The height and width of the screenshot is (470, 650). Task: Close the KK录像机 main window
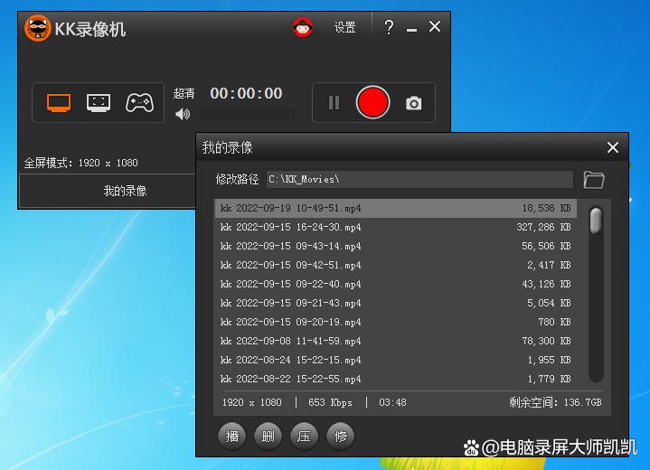point(435,26)
